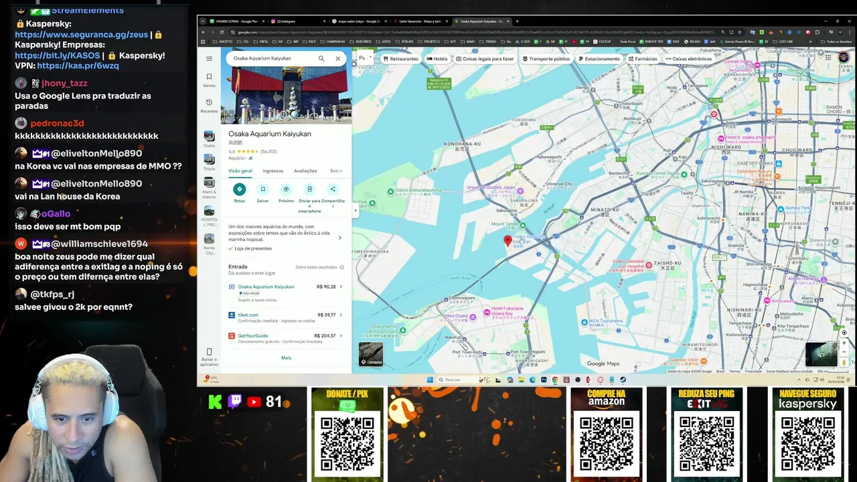Click the red Kaiyukan map pin

508,242
